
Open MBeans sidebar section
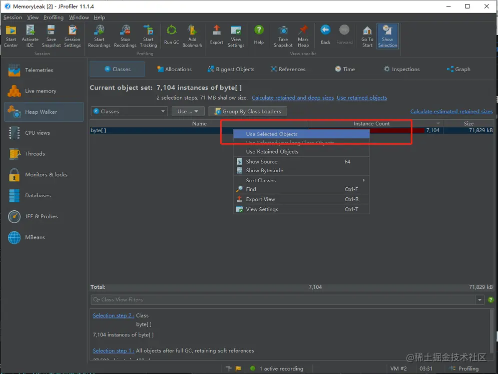44,237
